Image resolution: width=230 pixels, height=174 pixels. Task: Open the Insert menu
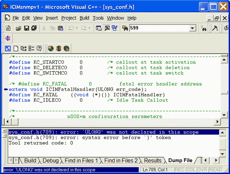coord(52,18)
